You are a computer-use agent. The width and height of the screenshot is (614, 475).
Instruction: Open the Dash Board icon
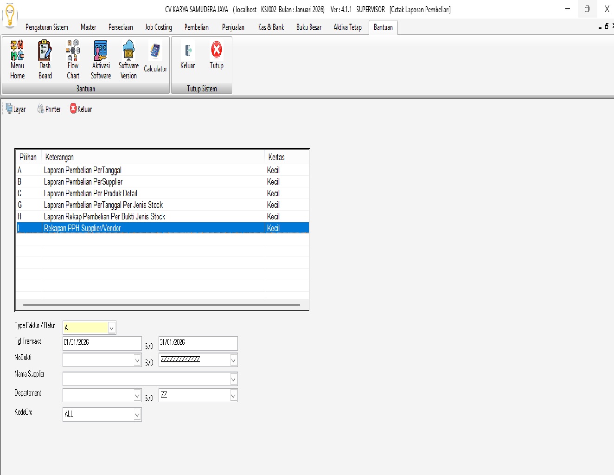pyautogui.click(x=45, y=59)
